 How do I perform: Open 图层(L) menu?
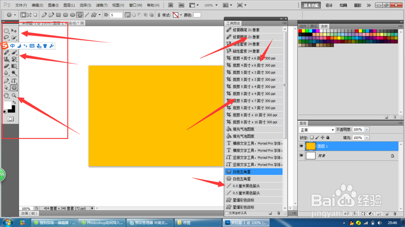69,5
